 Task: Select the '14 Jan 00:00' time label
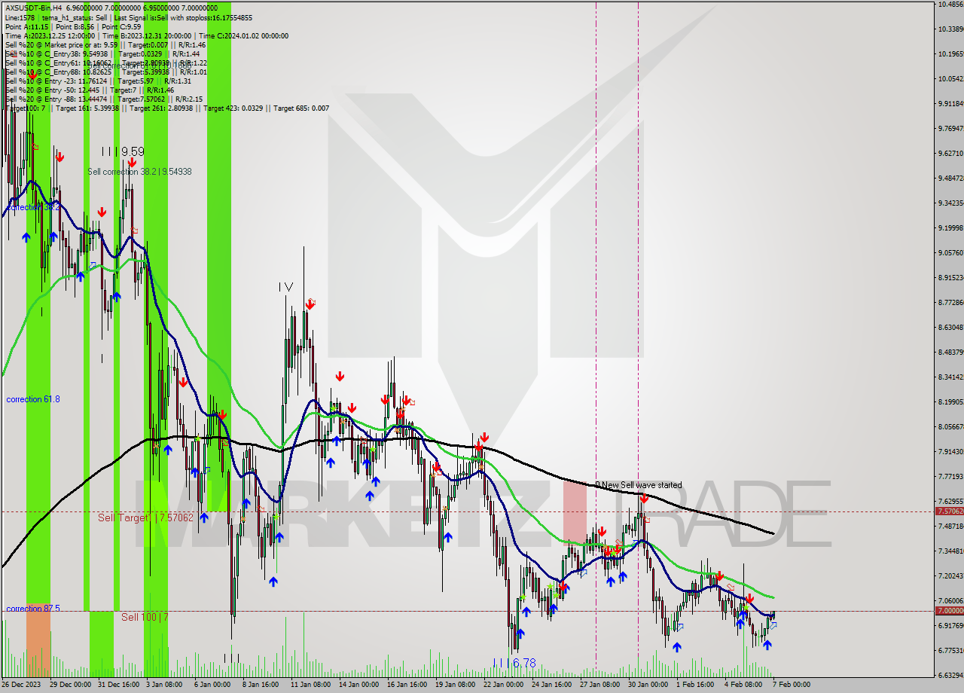point(358,685)
